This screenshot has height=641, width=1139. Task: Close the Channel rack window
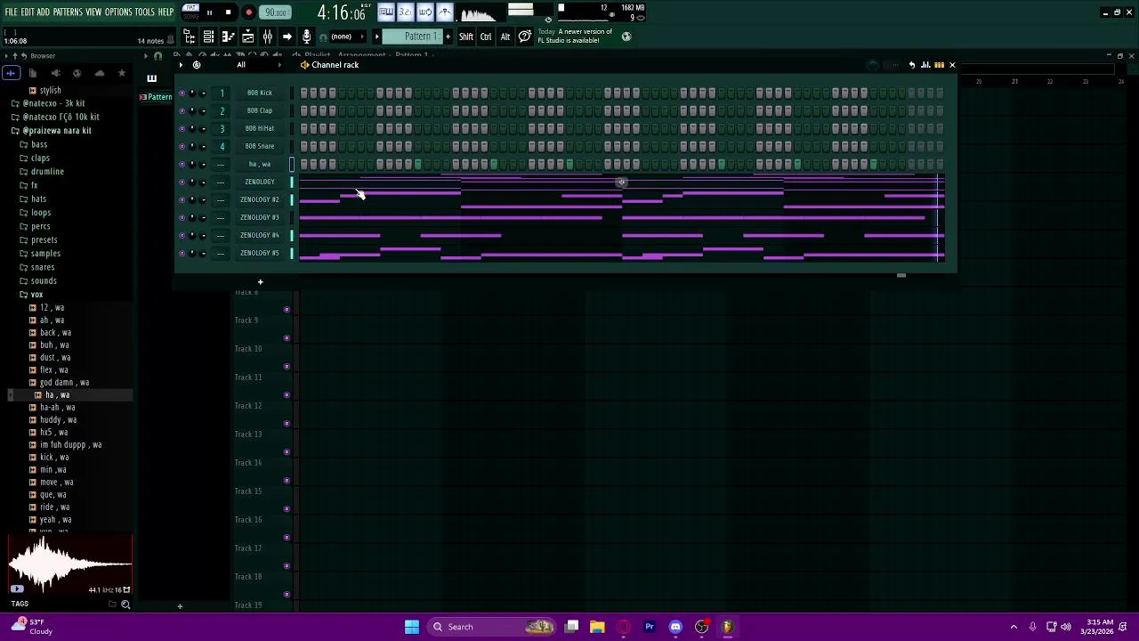[x=952, y=65]
